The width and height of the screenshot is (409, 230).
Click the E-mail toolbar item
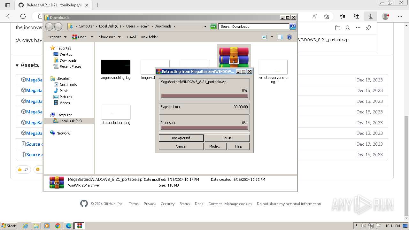pyautogui.click(x=131, y=37)
